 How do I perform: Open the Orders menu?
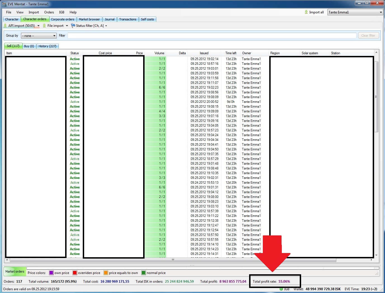point(49,12)
